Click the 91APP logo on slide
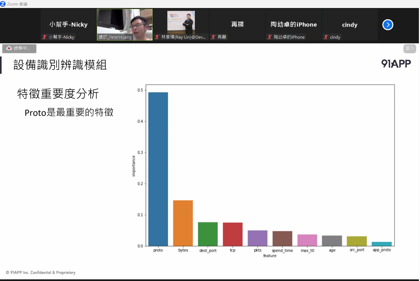This screenshot has width=420, height=281. point(396,64)
